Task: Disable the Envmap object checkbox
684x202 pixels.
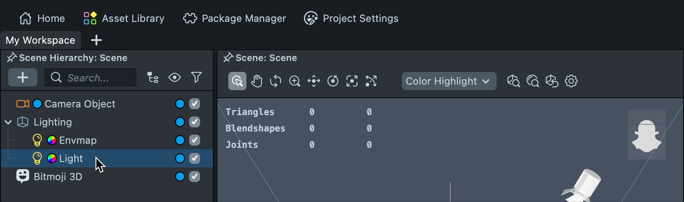Action: [195, 141]
